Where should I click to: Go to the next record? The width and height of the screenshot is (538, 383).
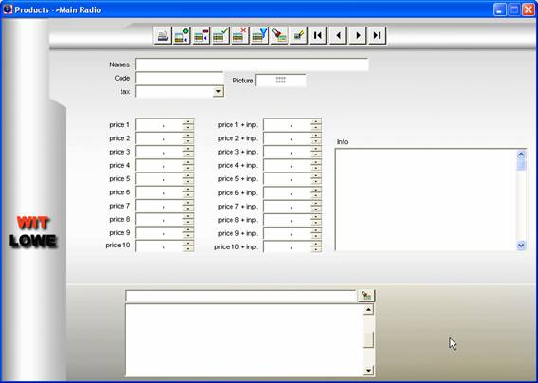click(x=358, y=35)
